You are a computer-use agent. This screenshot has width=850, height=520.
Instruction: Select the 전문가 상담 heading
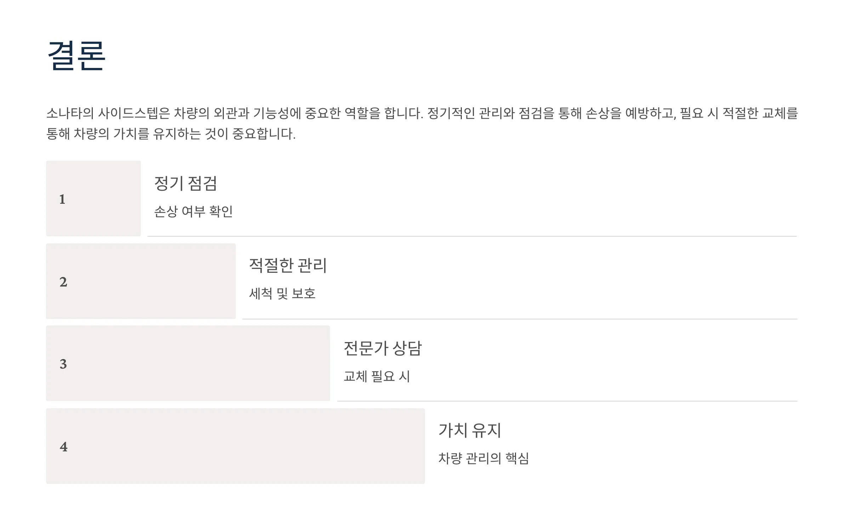pos(383,348)
